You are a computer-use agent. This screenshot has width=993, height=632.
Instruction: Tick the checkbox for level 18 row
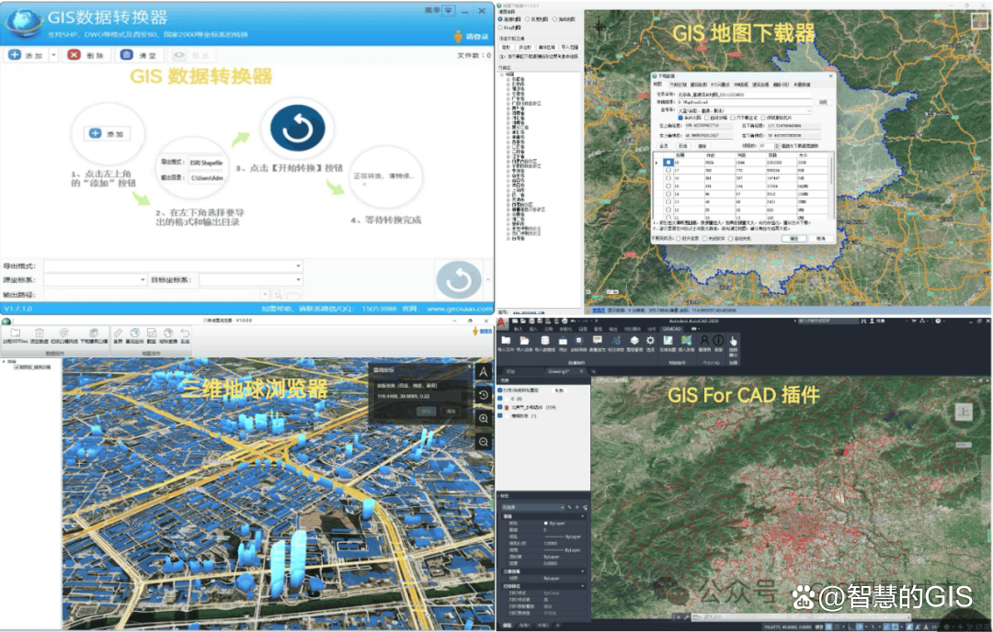668,163
